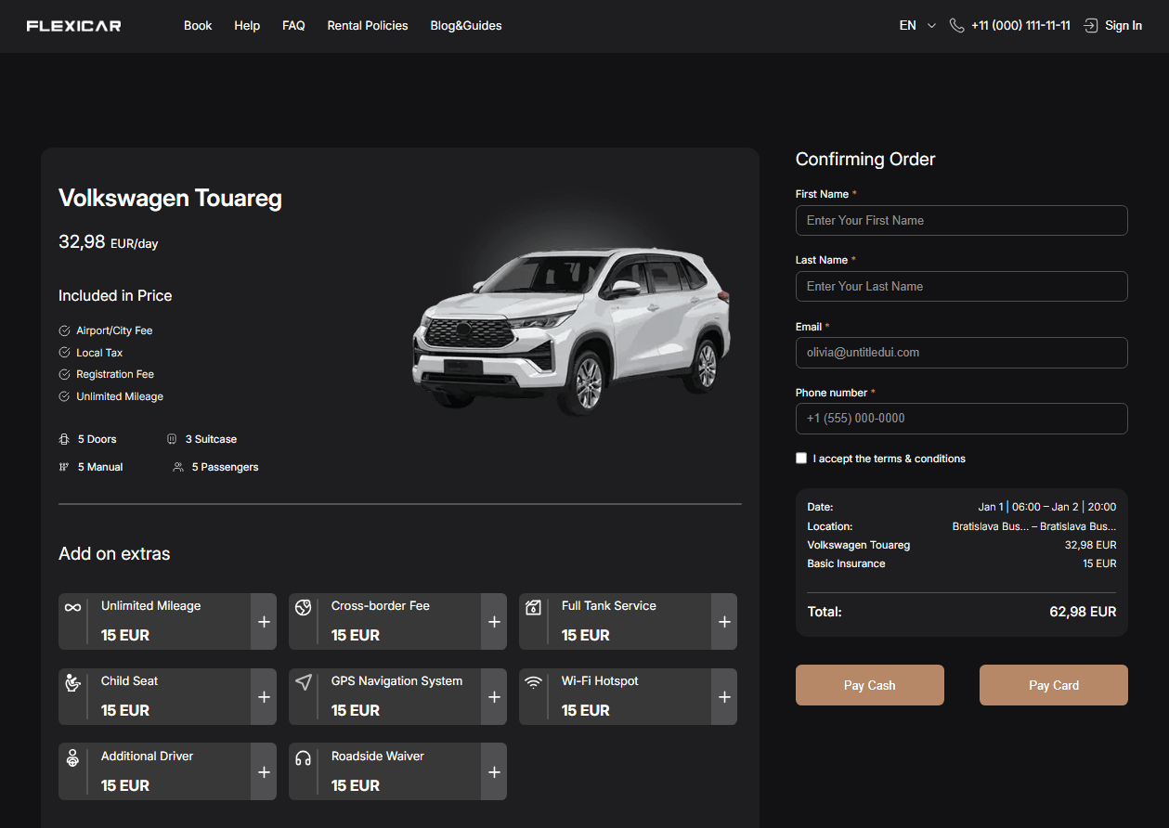Click the globe icon for Cross-border Fee

click(x=303, y=607)
